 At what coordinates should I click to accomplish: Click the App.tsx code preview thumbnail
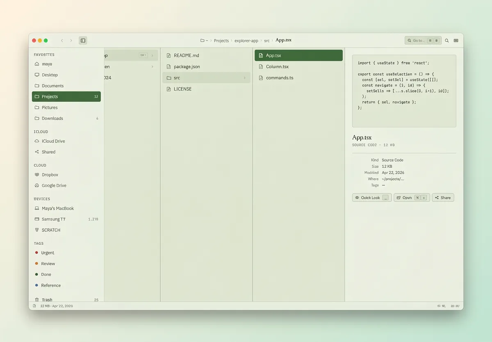point(404,91)
